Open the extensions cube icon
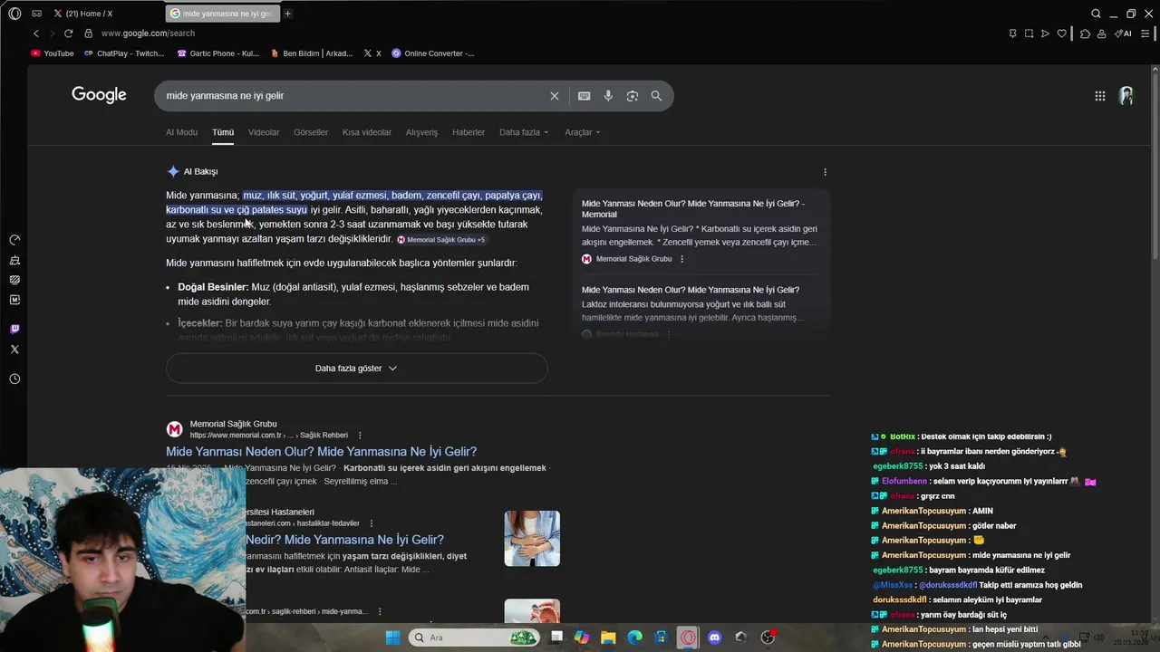The image size is (1160, 652). pyautogui.click(x=1085, y=34)
